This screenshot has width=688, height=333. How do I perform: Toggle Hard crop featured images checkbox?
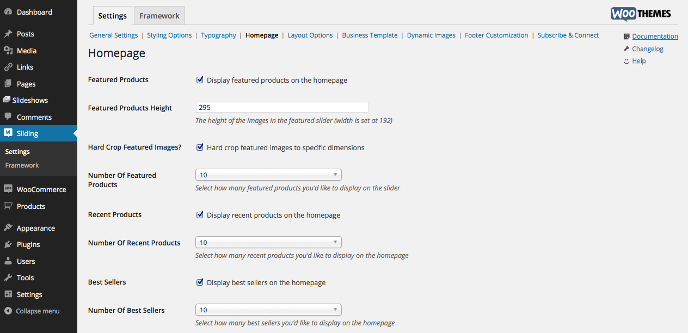pyautogui.click(x=200, y=147)
